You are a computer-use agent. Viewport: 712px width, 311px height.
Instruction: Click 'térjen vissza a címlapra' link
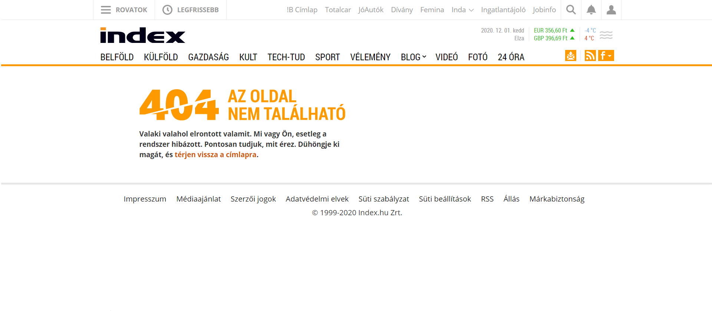point(215,155)
